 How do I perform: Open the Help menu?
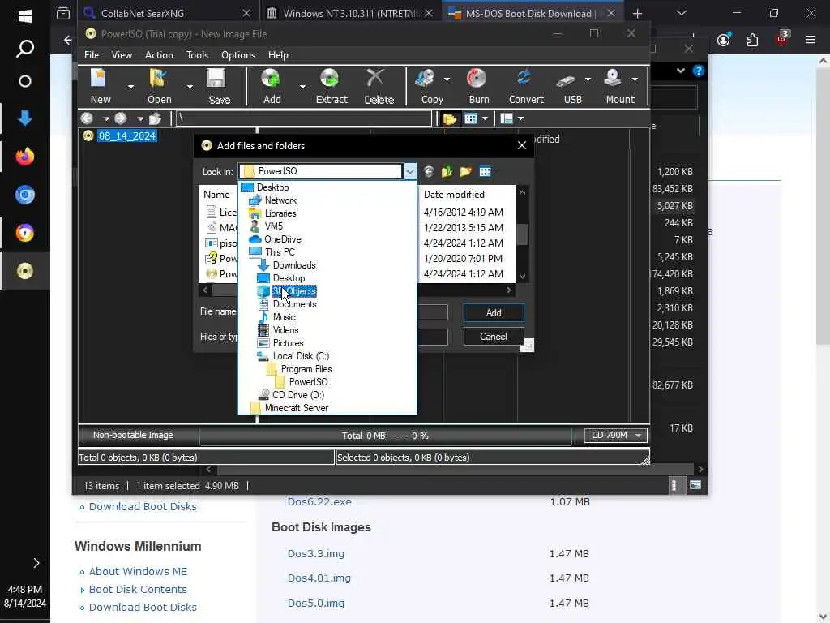[279, 55]
